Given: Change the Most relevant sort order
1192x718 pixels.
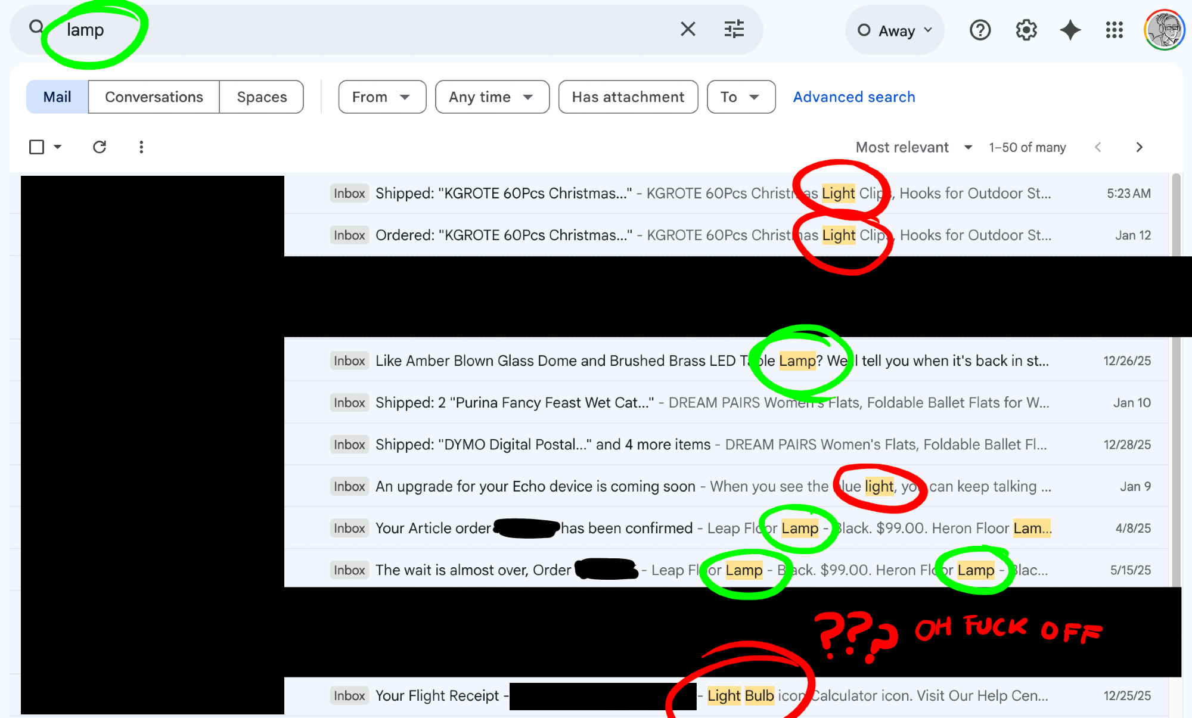Looking at the screenshot, I should click(914, 147).
